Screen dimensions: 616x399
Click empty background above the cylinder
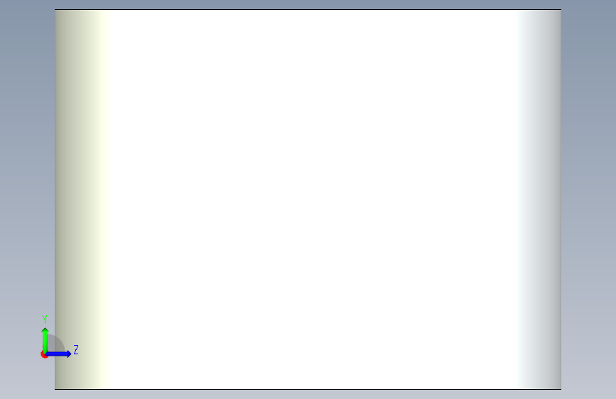tap(308, 4)
